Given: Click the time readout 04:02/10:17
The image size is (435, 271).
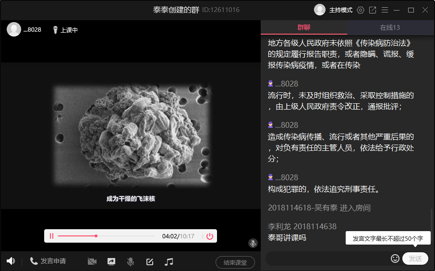Looking at the screenshot, I should 178,236.
